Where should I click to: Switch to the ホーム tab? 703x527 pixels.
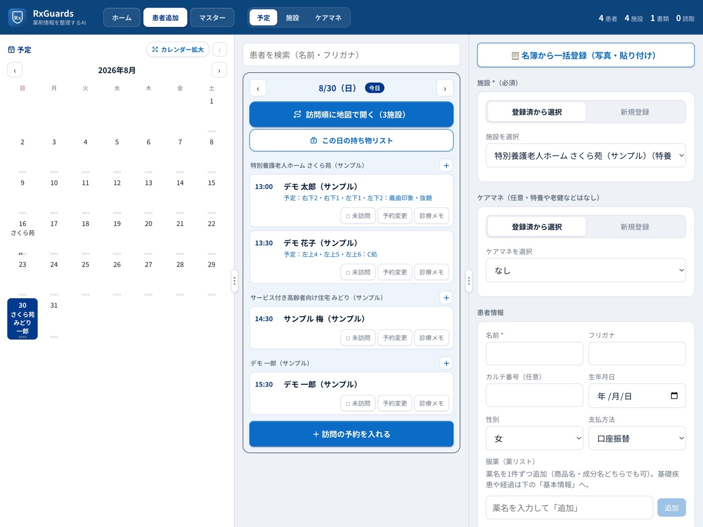[x=122, y=18]
